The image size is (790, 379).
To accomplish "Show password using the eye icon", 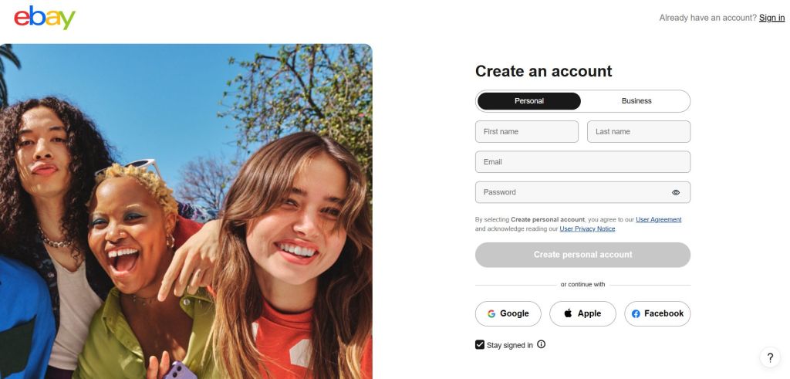I will pos(676,192).
